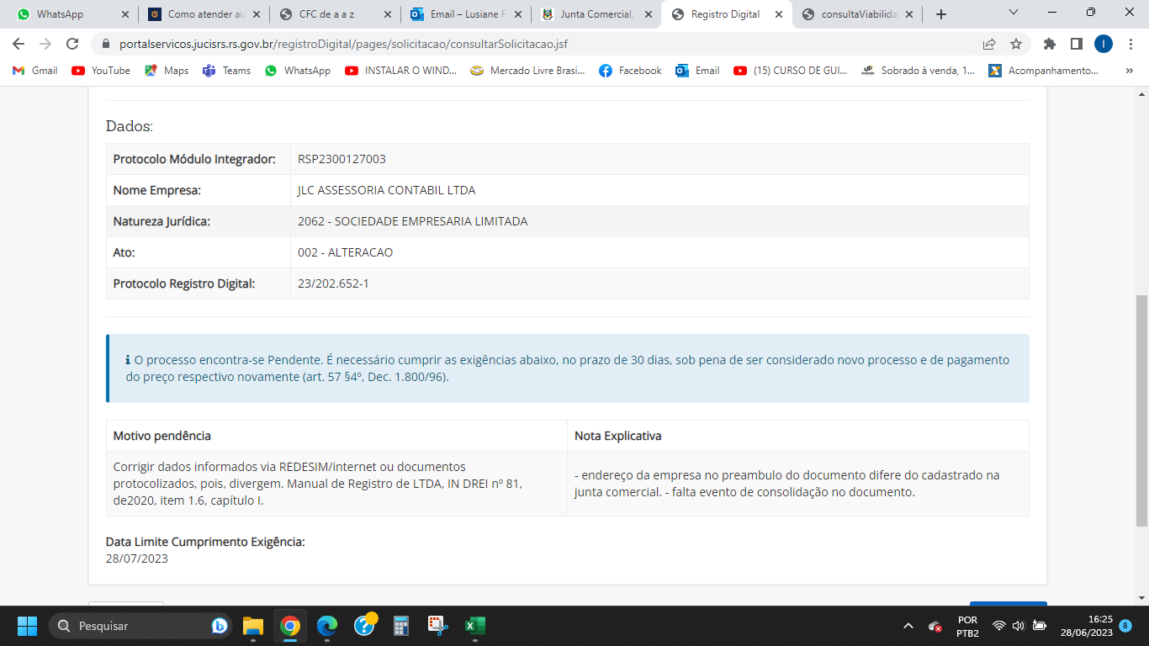Open YouTube bookmark
Screen dimensions: 1149x646
pyautogui.click(x=101, y=71)
